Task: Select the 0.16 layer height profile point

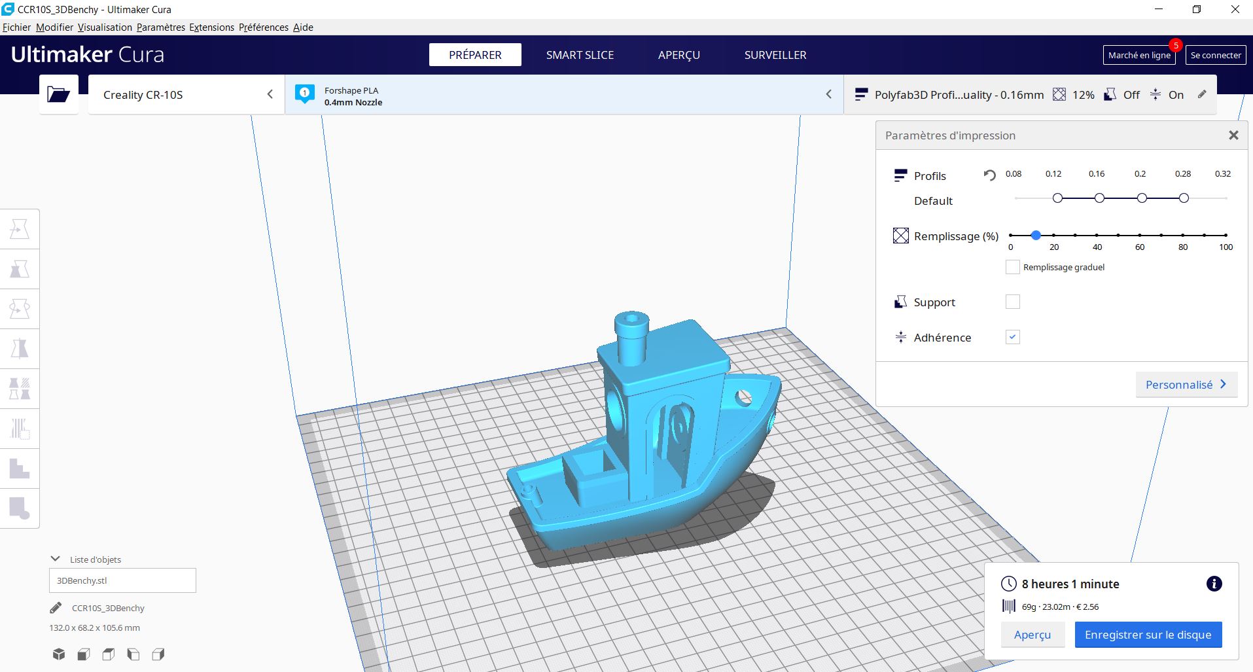Action: tap(1099, 198)
